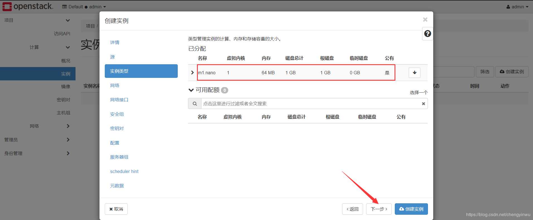Go to the 详情 step
Image resolution: width=533 pixels, height=220 pixels.
[115, 43]
